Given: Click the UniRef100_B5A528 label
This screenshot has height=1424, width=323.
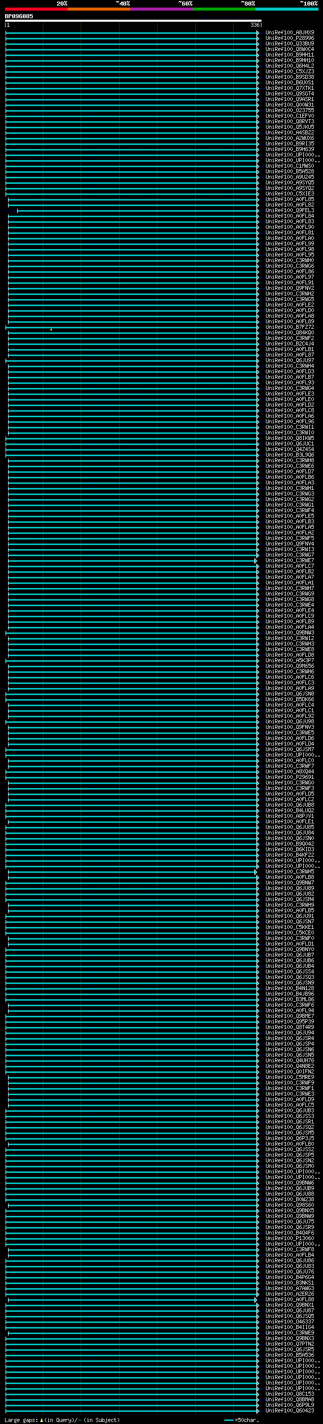Looking at the screenshot, I should click(x=289, y=171).
